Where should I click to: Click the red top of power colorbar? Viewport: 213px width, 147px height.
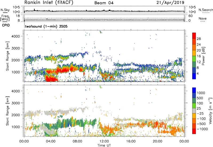tap(194, 36)
